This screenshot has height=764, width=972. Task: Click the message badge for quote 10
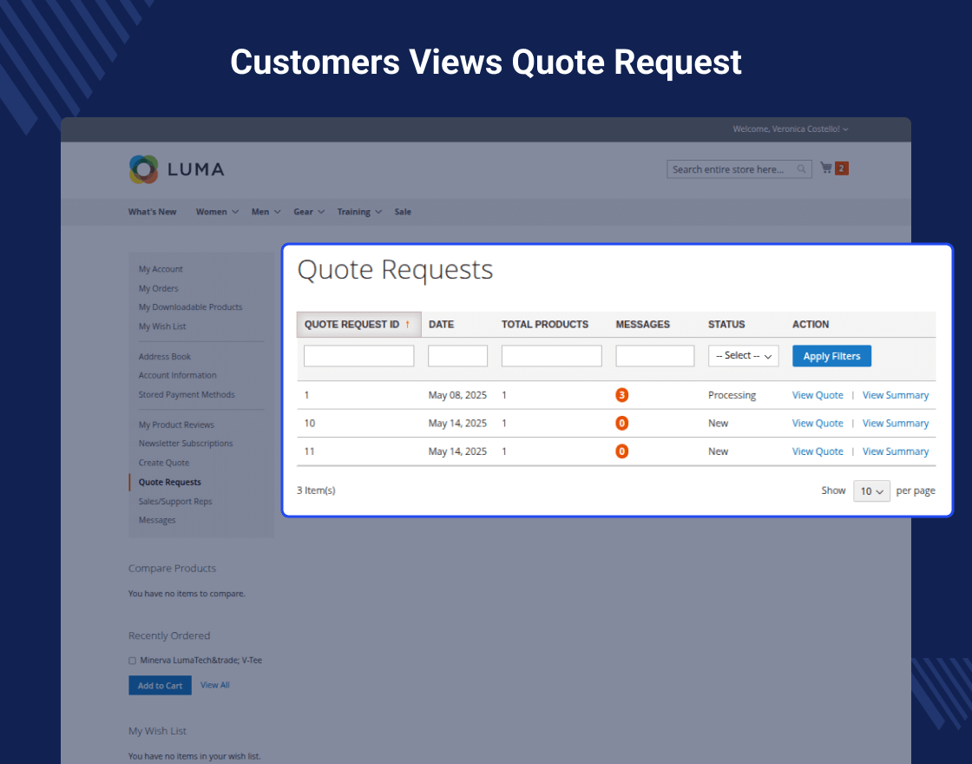(x=621, y=424)
